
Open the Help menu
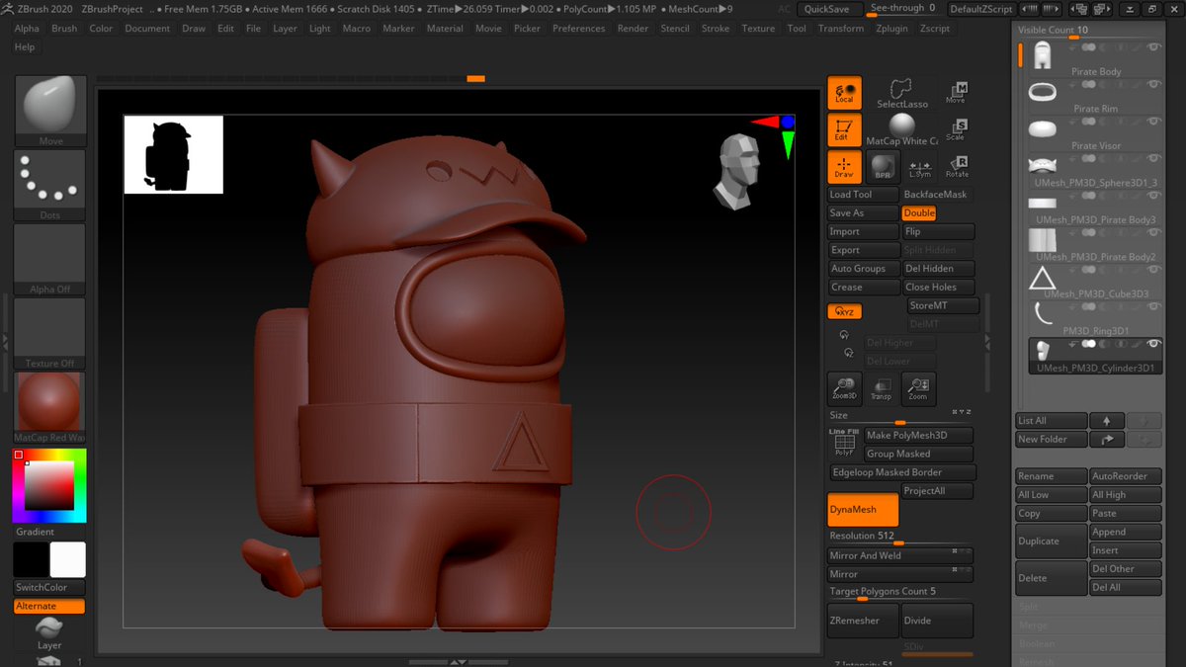coord(25,46)
